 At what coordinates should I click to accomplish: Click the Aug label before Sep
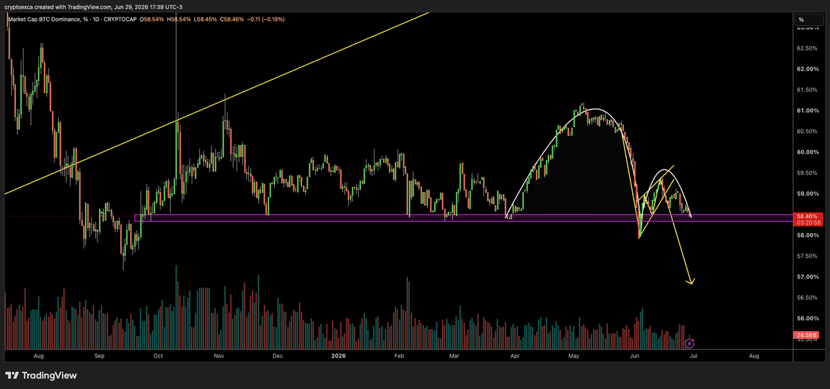coord(39,356)
